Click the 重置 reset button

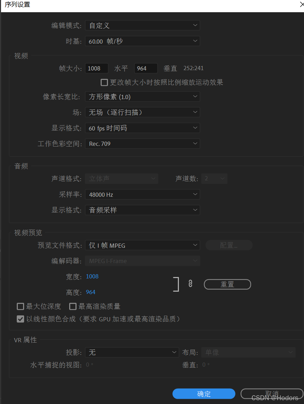(227, 284)
